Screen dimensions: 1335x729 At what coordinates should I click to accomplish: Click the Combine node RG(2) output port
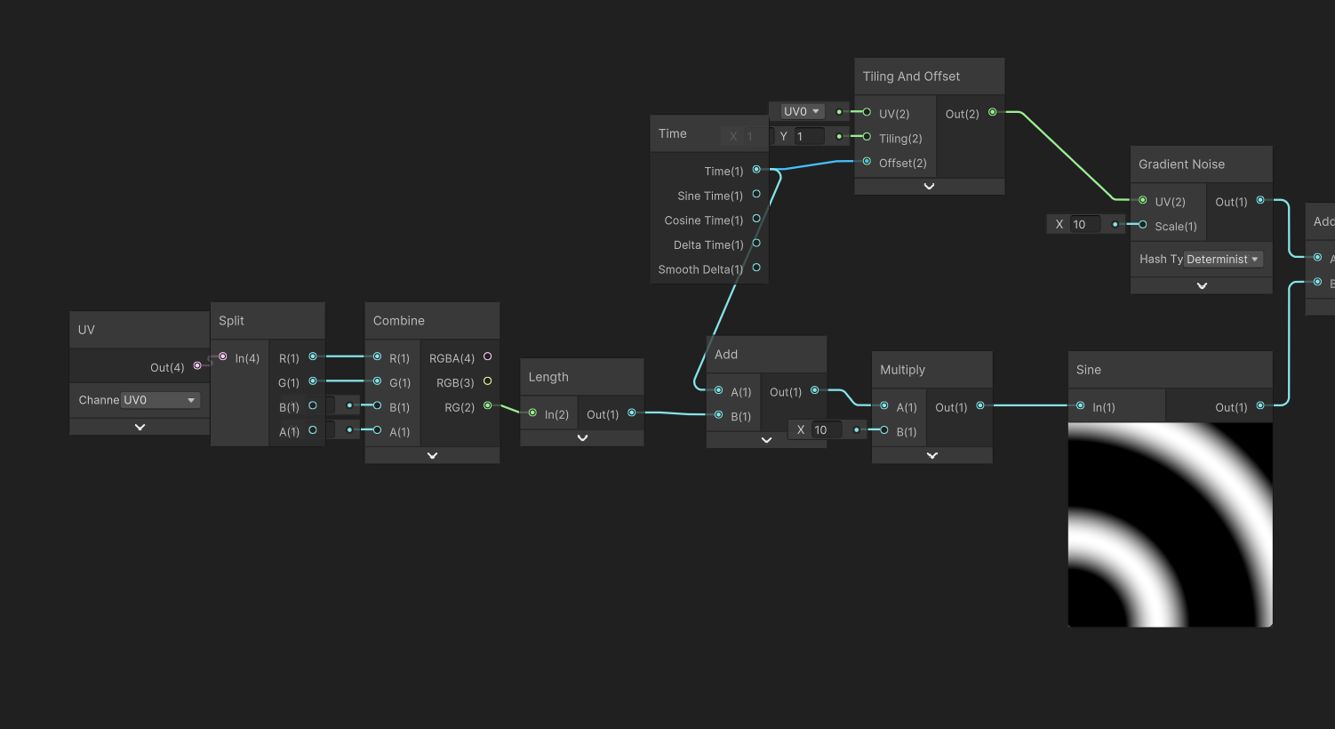click(487, 405)
